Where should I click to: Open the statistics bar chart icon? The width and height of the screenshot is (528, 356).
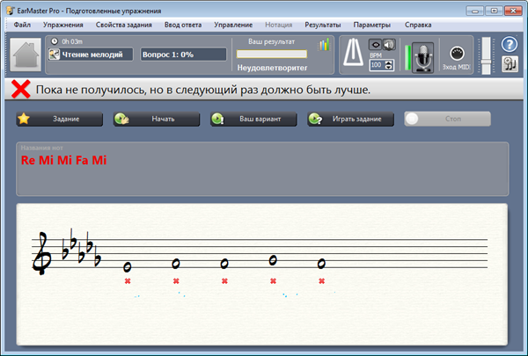(324, 45)
